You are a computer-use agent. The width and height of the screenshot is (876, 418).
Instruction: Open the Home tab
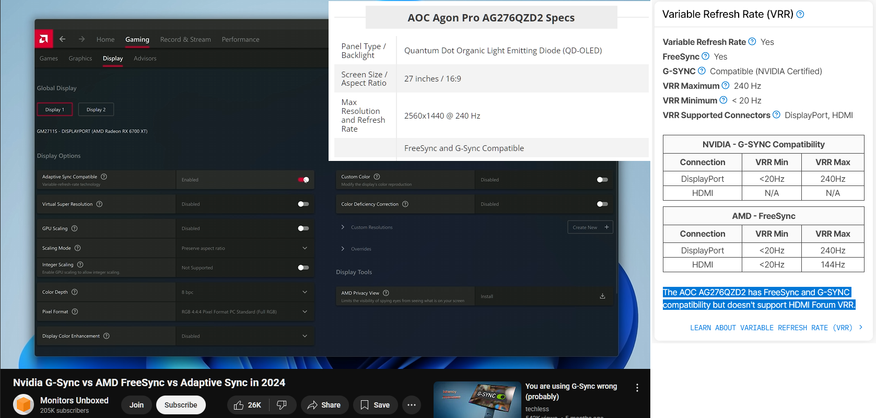106,39
